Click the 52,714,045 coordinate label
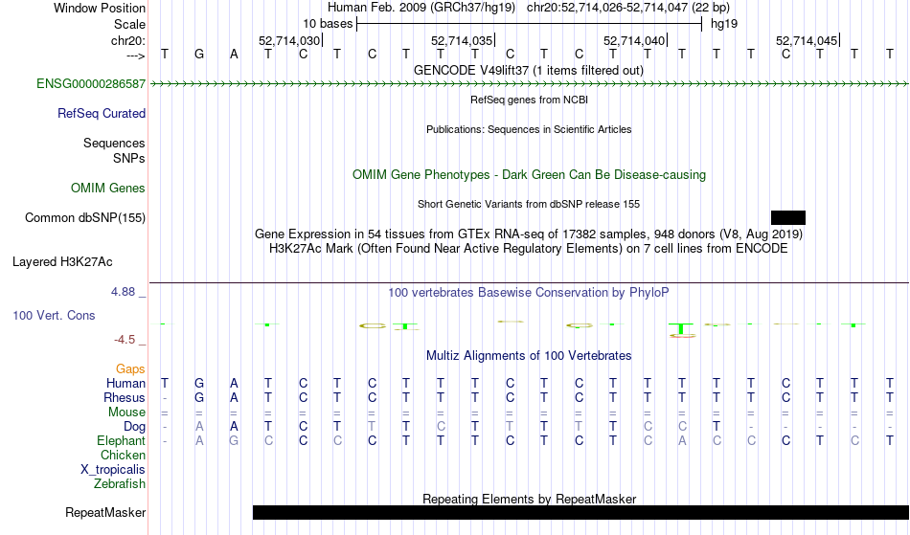 point(807,40)
